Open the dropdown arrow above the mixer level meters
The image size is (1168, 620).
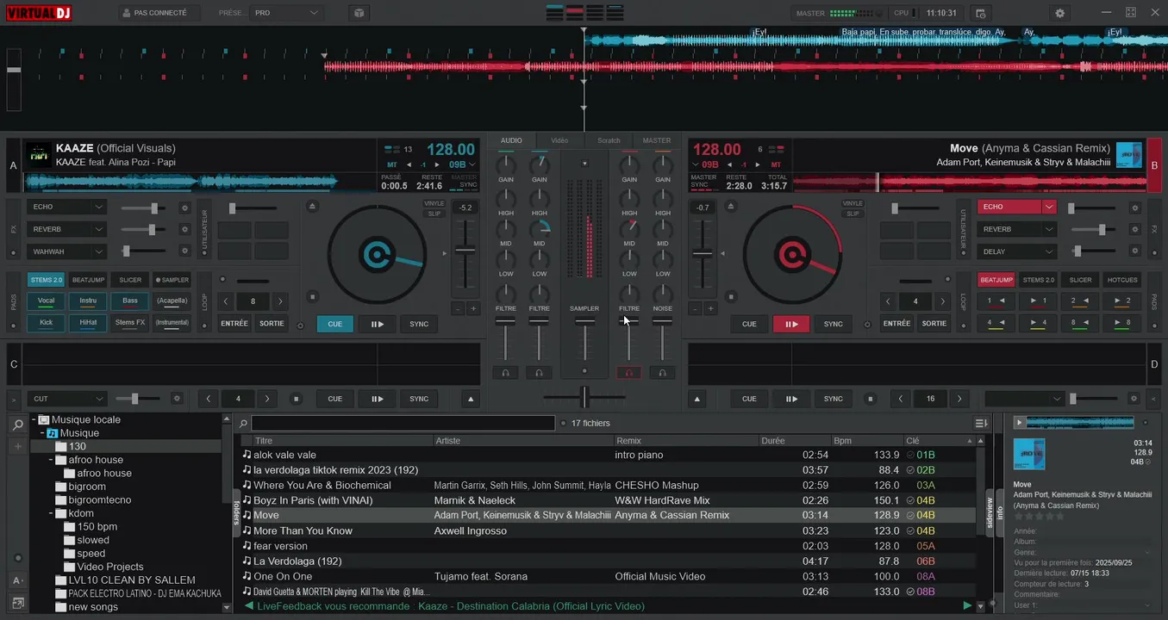pyautogui.click(x=584, y=164)
